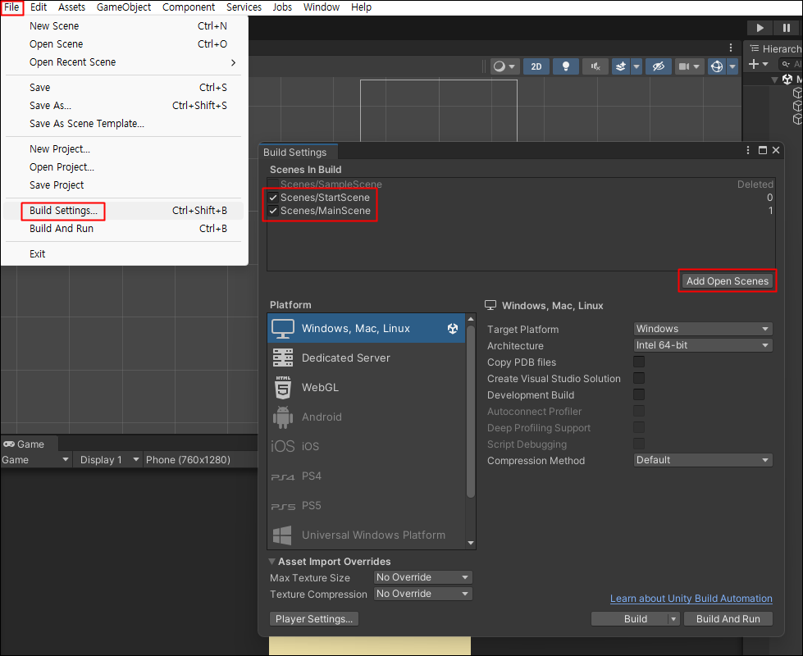Select Windows, Mac, Linux platform

(366, 328)
